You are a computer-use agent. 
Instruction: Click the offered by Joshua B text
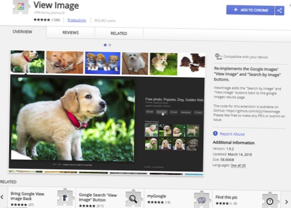coord(50,13)
